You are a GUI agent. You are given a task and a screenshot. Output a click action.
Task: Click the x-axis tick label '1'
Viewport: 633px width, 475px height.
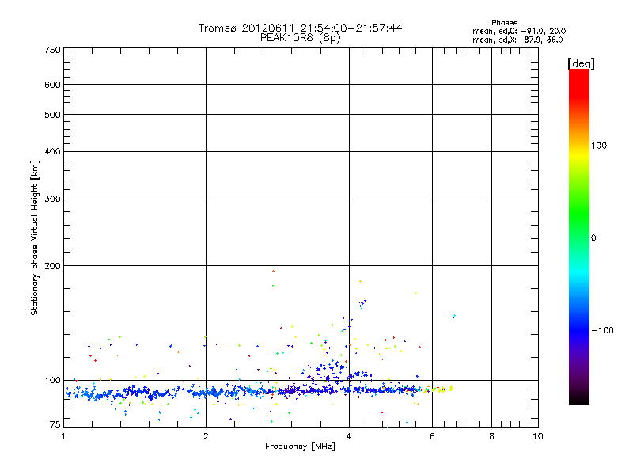(x=63, y=436)
